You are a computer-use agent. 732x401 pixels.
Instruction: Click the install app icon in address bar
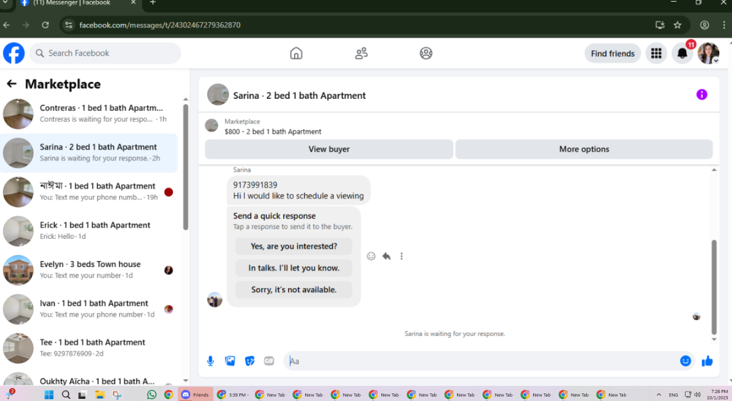coord(660,25)
